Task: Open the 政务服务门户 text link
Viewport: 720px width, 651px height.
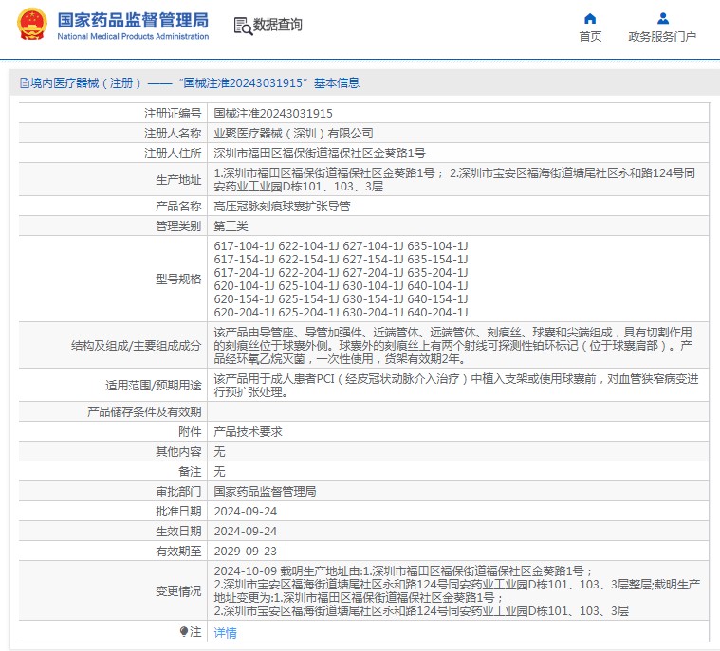Action: [662, 37]
